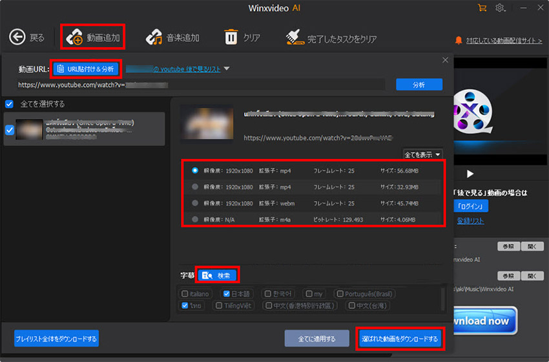Viewport: 549px width, 362px height.
Task: Click the lower 開く open button
Action: (532, 276)
